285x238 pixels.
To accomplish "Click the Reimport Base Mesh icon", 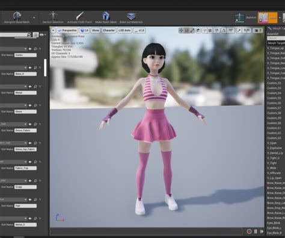I will [x=17, y=16].
